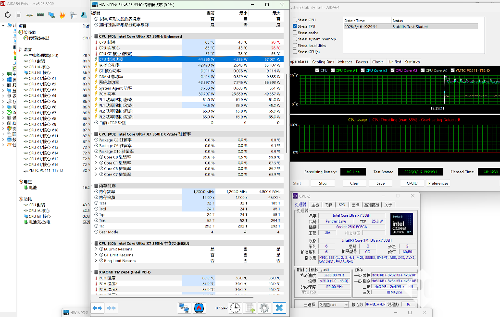The height and width of the screenshot is (317, 500).
Task: Click the Preferences button
Action: (438, 183)
